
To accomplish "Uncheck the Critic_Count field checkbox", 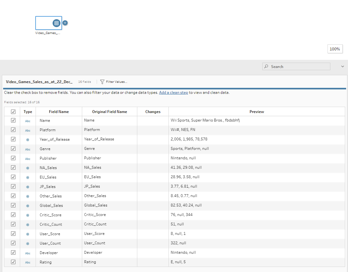I will [13, 224].
